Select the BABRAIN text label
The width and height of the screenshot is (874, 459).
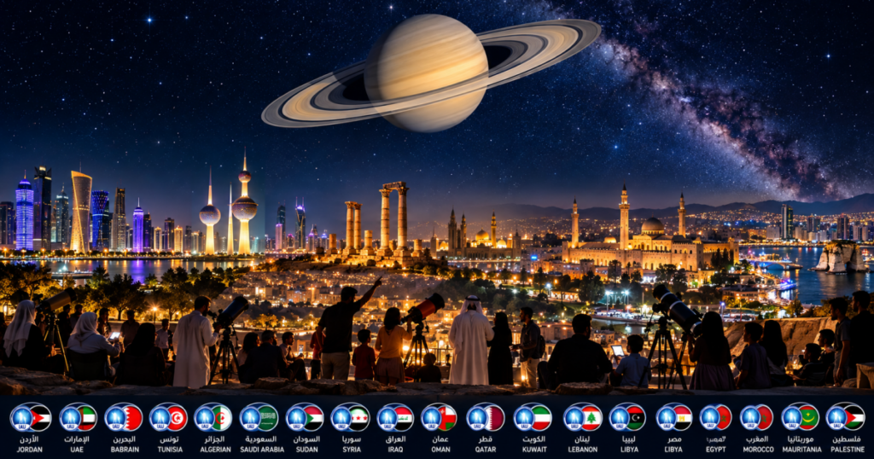[x=123, y=450]
